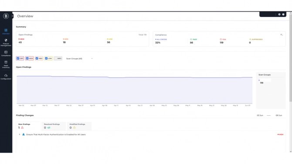Toggle the MED severity checkbox
The height and width of the screenshot is (164, 292).
click(x=37, y=58)
